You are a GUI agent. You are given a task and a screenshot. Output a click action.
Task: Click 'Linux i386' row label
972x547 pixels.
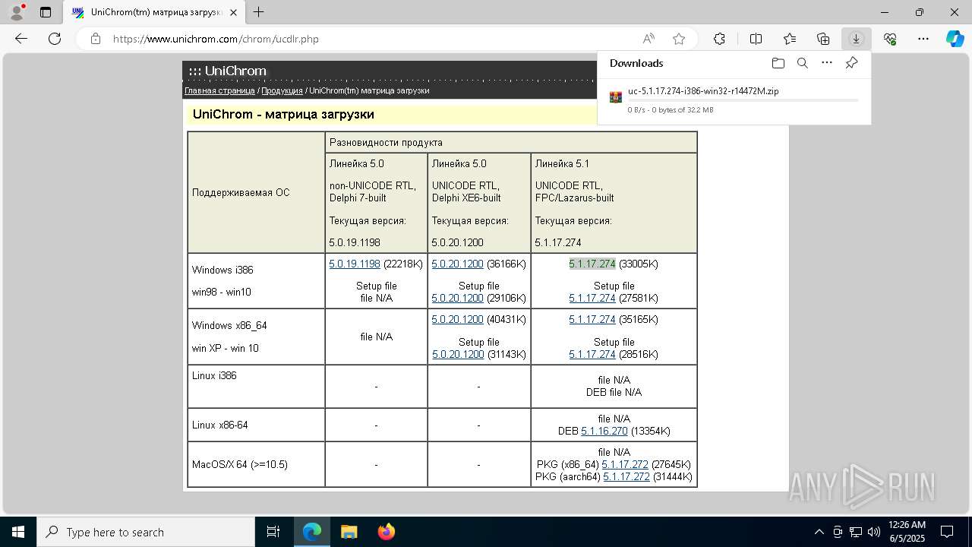214,375
